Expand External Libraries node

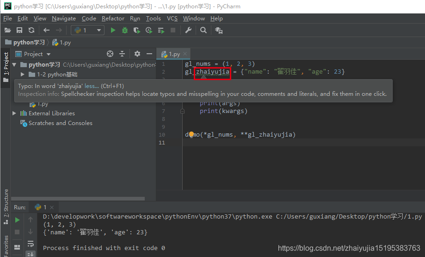tap(14, 113)
